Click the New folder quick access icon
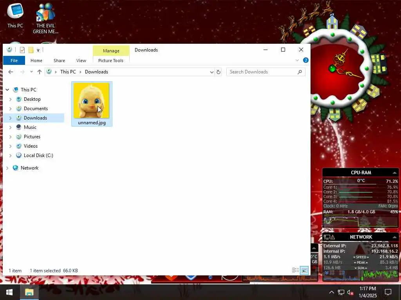The image size is (401, 300). pyautogui.click(x=31, y=50)
